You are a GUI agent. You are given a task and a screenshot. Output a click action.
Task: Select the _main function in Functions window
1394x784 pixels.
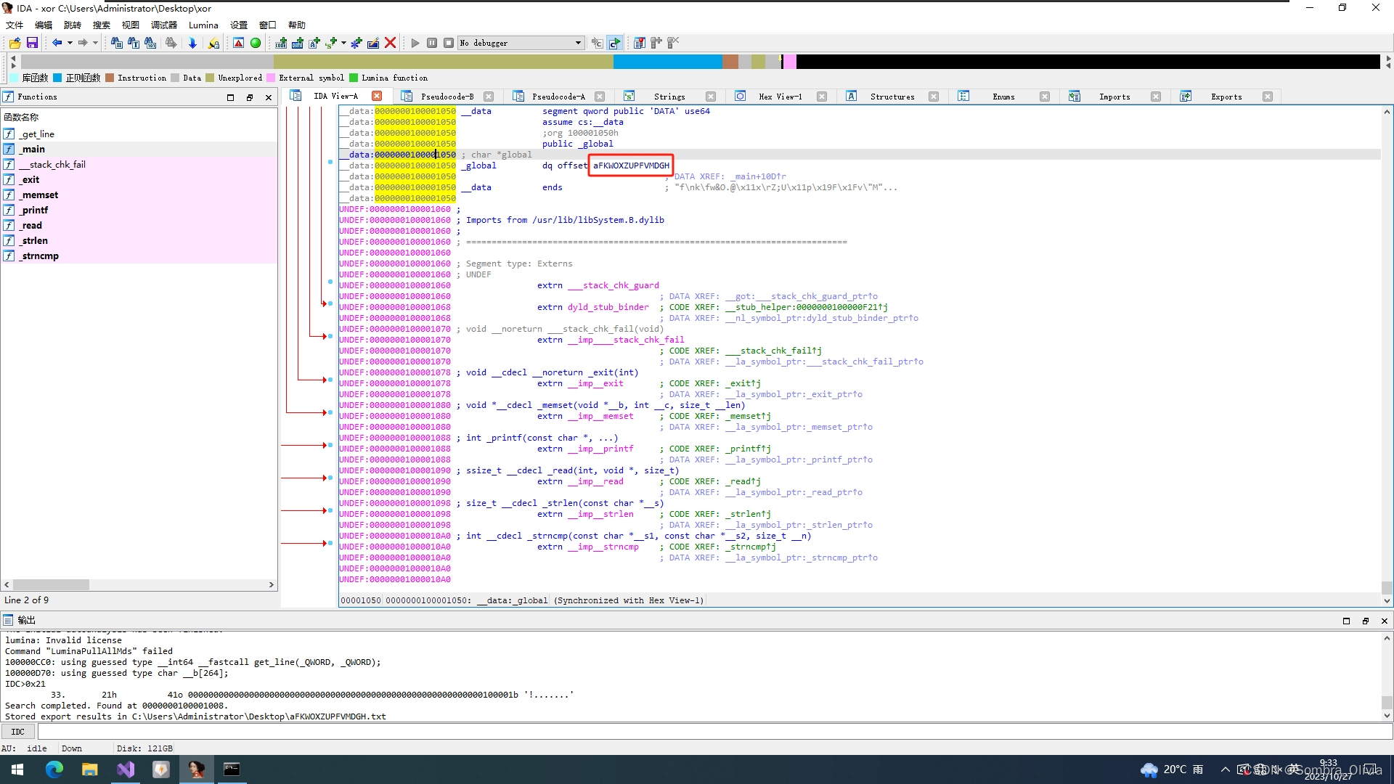[33, 149]
